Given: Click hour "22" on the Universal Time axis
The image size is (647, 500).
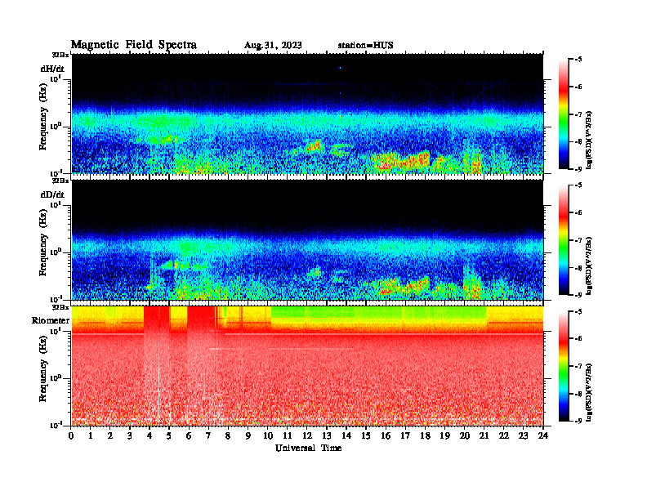Looking at the screenshot, I should 503,435.
